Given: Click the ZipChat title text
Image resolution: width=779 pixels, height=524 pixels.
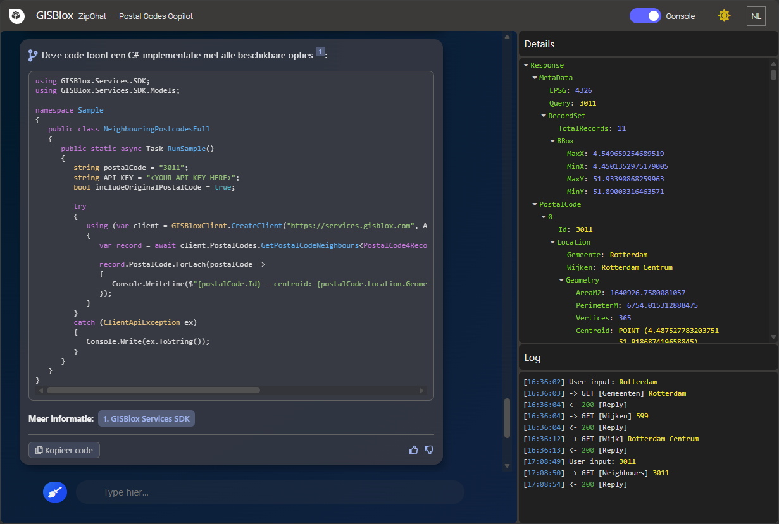Looking at the screenshot, I should [x=92, y=16].
